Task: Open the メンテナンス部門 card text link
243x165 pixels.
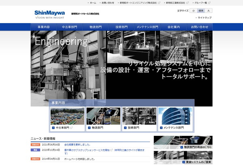Action: tap(174, 128)
